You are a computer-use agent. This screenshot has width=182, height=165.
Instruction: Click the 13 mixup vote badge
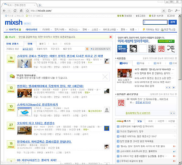pyautogui.click(x=11, y=89)
